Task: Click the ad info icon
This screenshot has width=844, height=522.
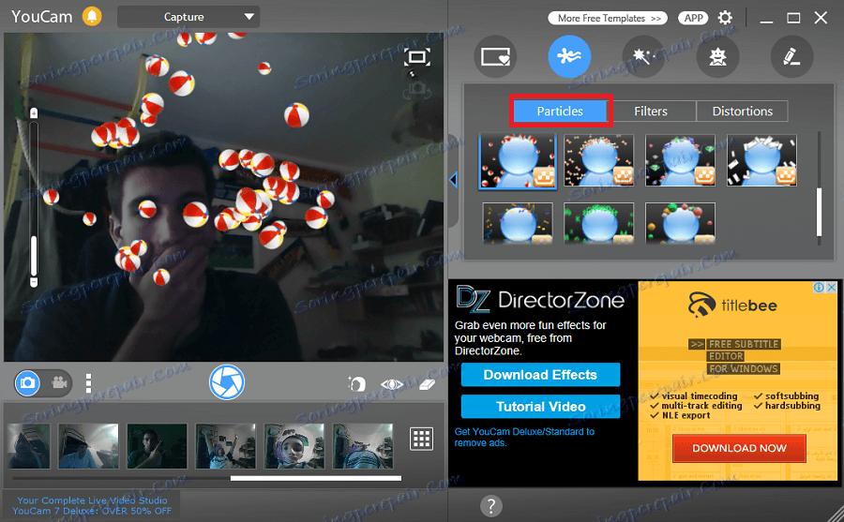Action: pos(819,288)
